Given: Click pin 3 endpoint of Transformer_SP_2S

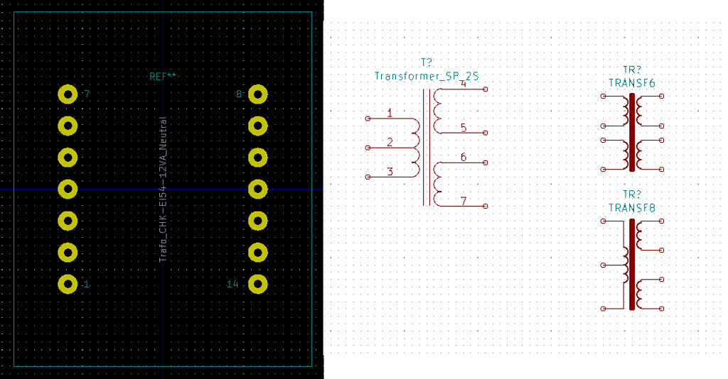Looking at the screenshot, I should [367, 177].
